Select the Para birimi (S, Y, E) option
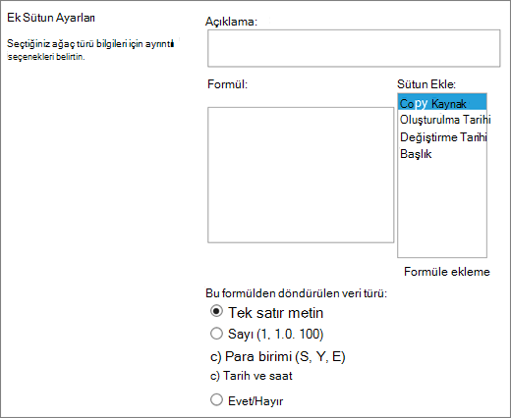Image resolution: width=511 pixels, height=418 pixels. pos(278,356)
